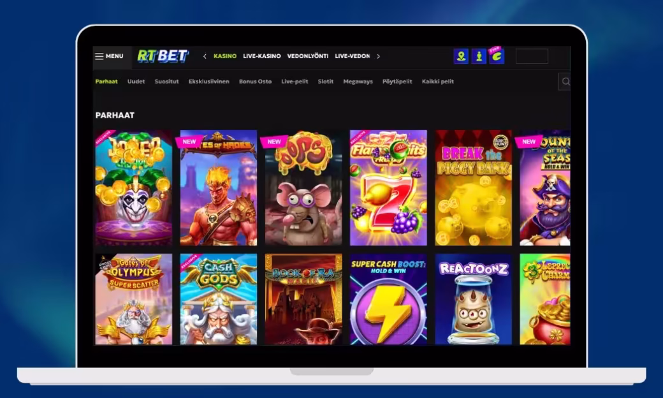Show the Slotit category
This screenshot has width=663, height=398.
click(326, 81)
